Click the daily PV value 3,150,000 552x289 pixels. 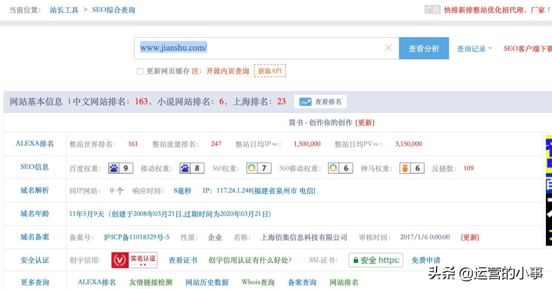[x=408, y=144]
